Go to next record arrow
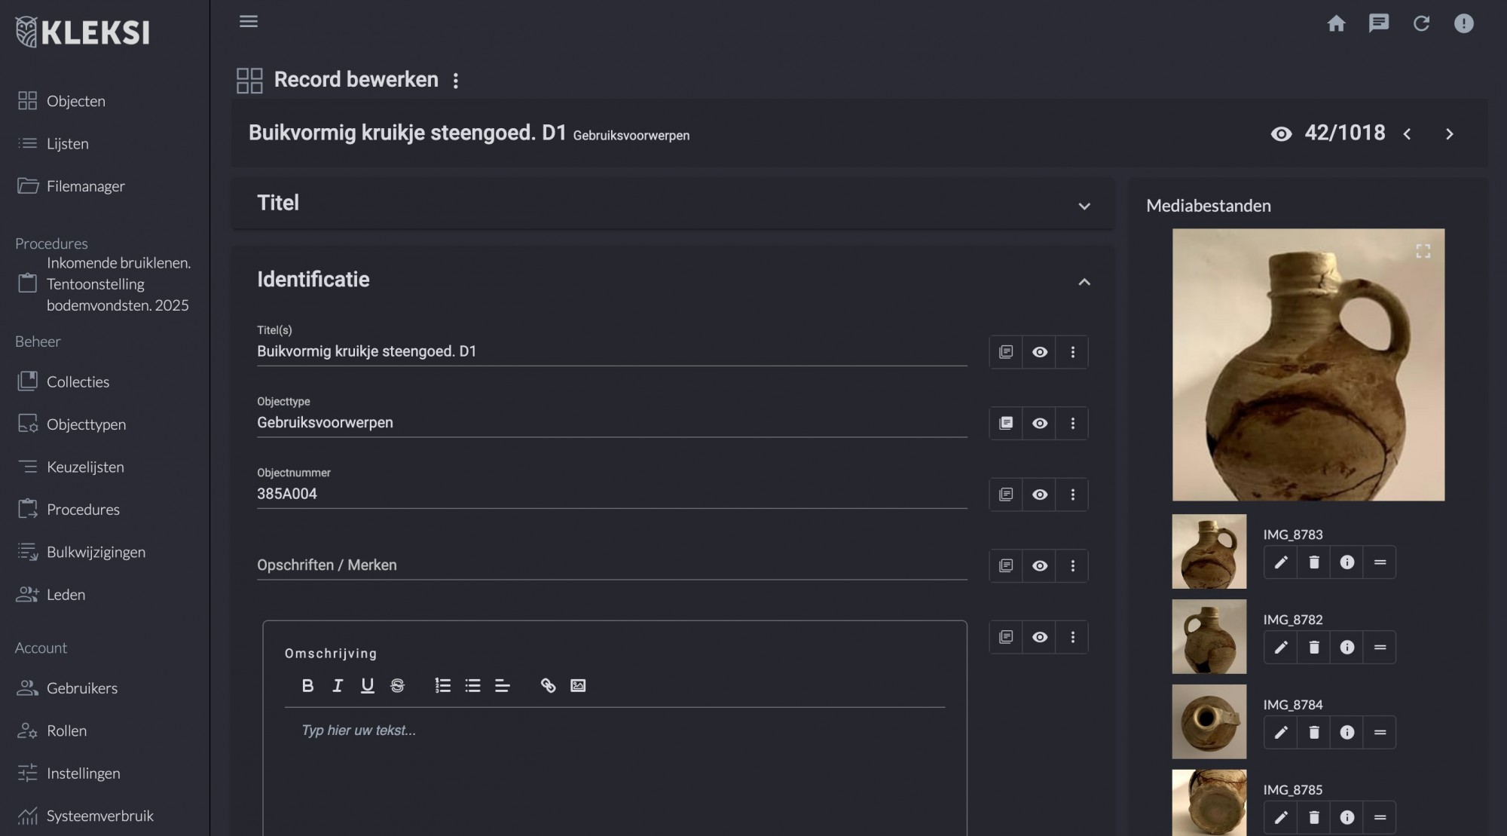Image resolution: width=1507 pixels, height=836 pixels. [1449, 134]
